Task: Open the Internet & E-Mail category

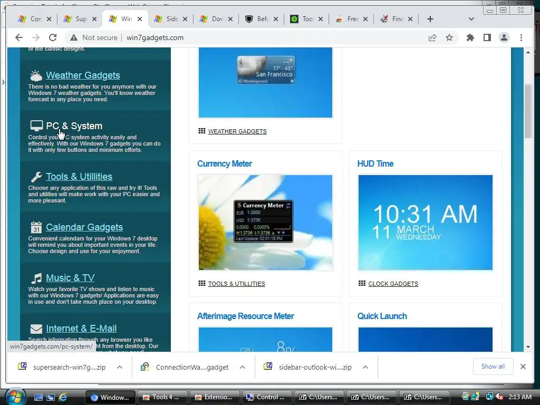Action: pos(81,328)
